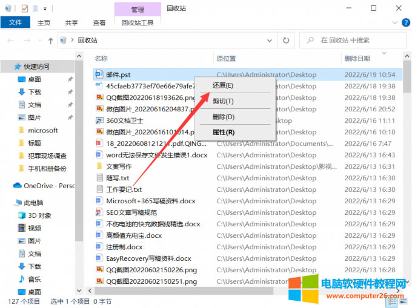412x308 pixels.
Task: Expand the address bar history dropdown
Action: tap(270, 41)
